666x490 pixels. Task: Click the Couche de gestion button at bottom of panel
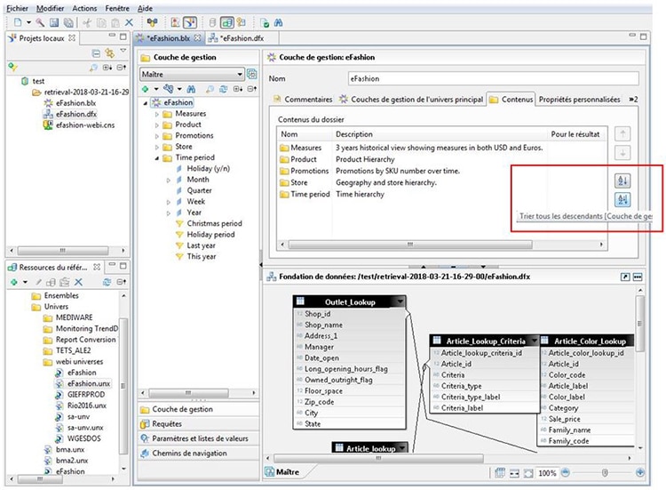pos(198,409)
